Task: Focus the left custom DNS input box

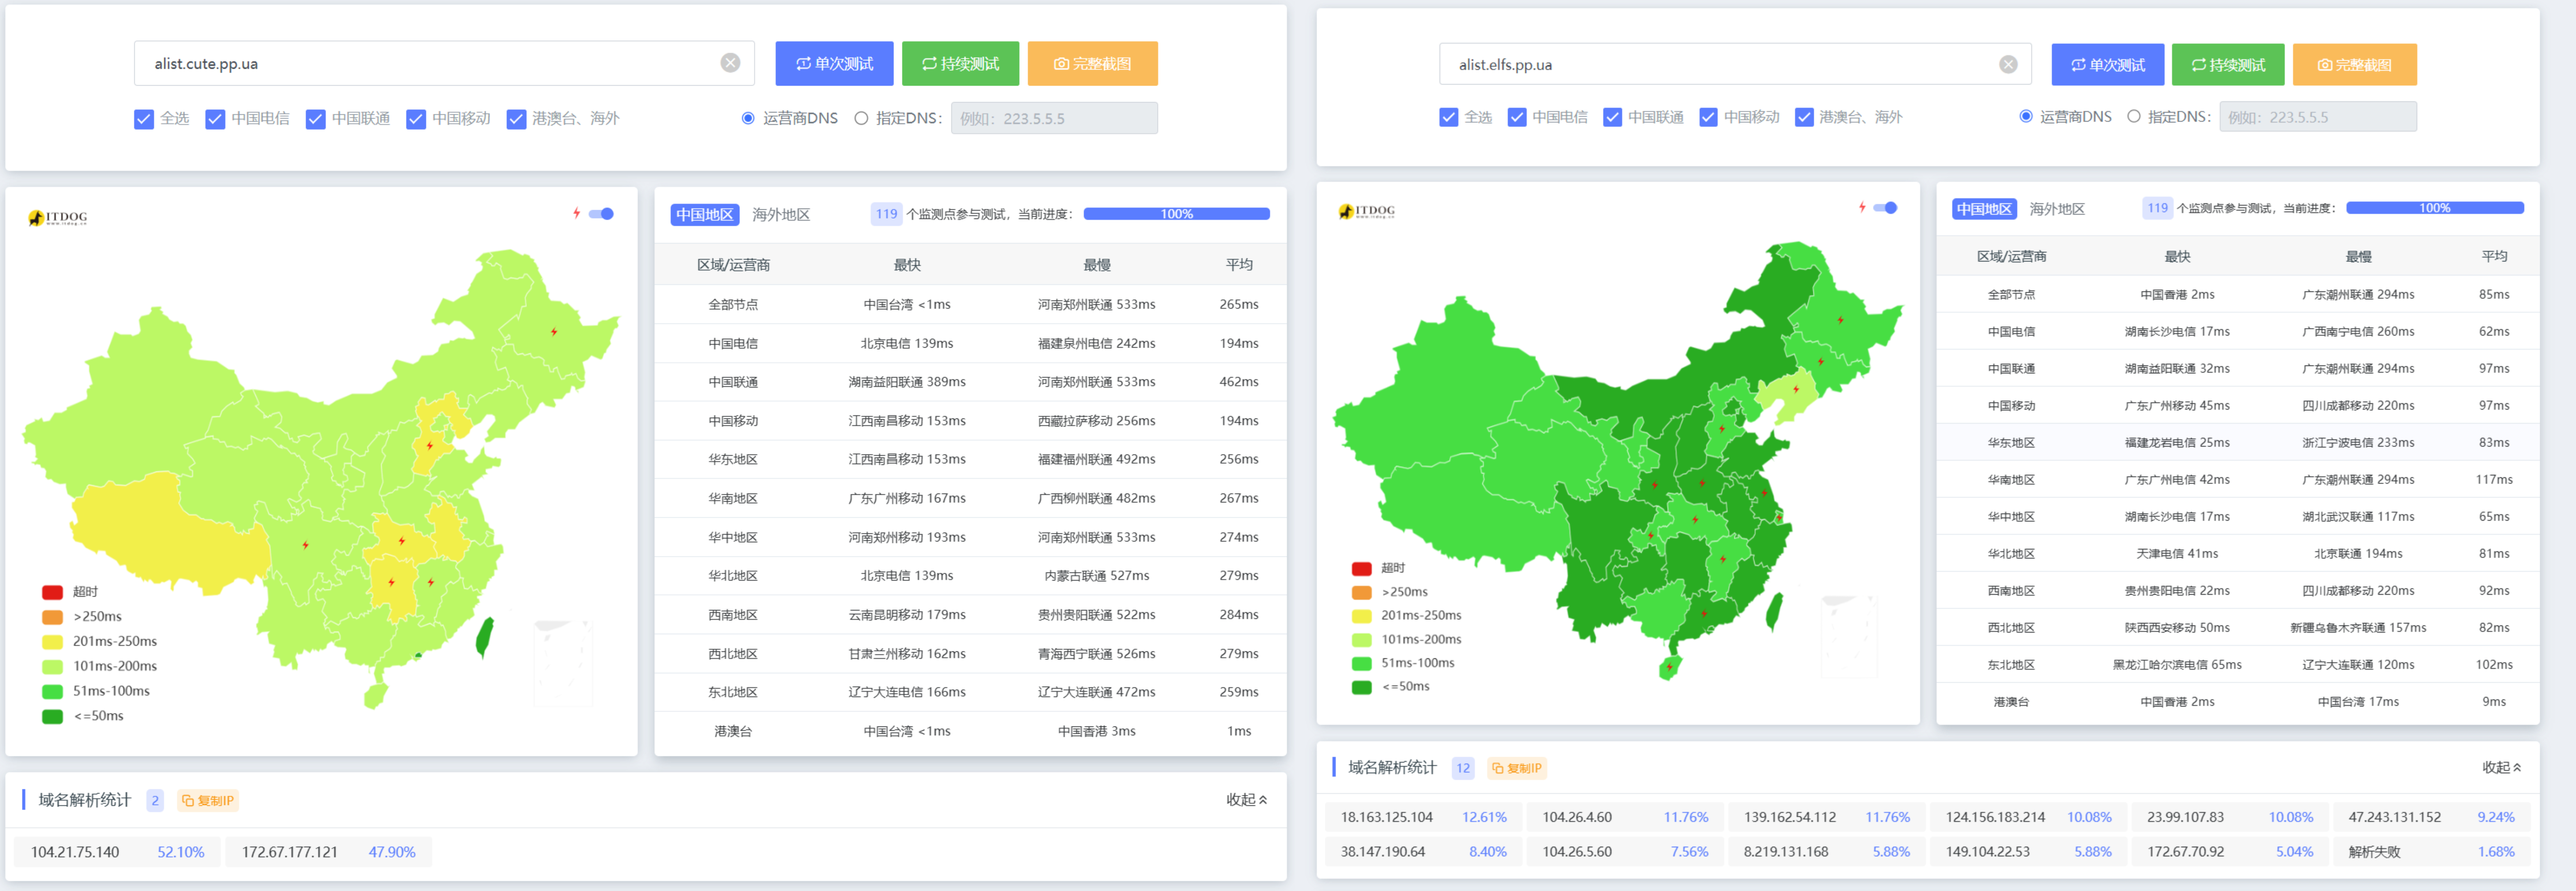Action: pos(1054,118)
